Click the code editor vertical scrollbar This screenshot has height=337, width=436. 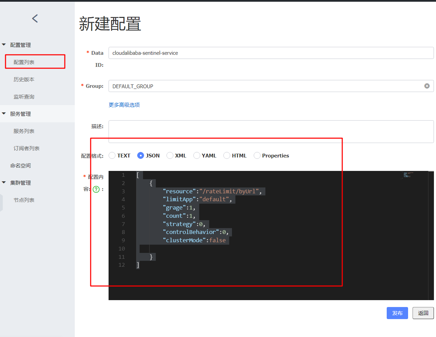[431, 235]
